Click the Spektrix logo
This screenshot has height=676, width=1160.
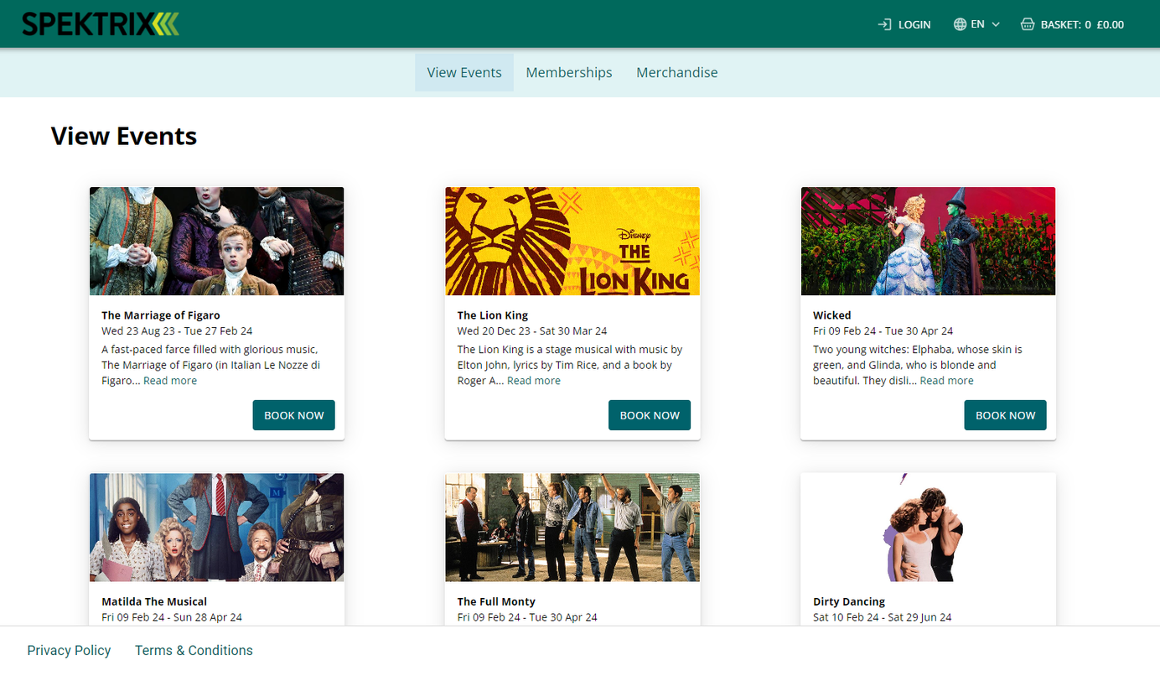click(101, 24)
